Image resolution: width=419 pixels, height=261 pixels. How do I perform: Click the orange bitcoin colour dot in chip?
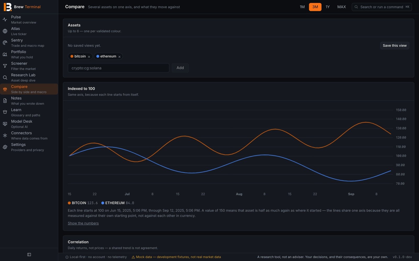click(72, 56)
